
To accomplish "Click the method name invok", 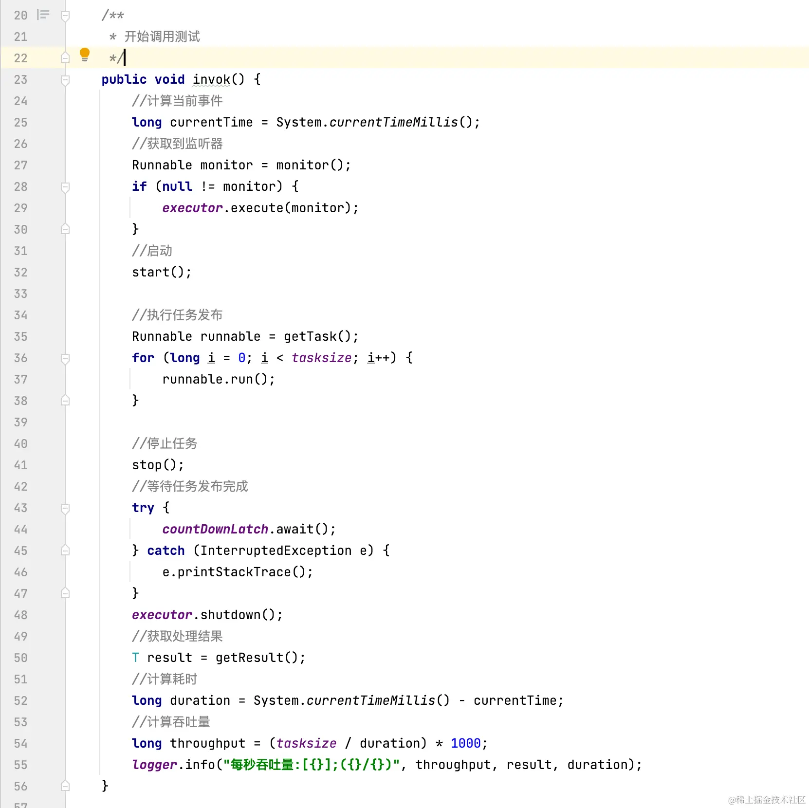I will pos(211,79).
